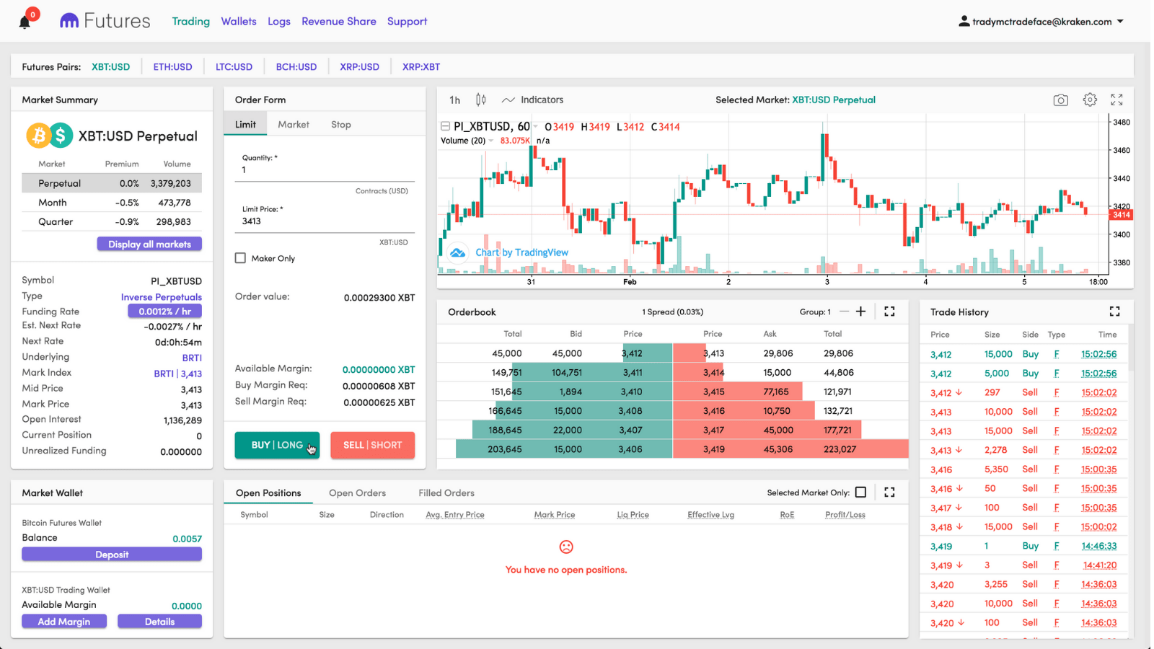
Task: Click the Quantity input field
Action: (x=325, y=170)
